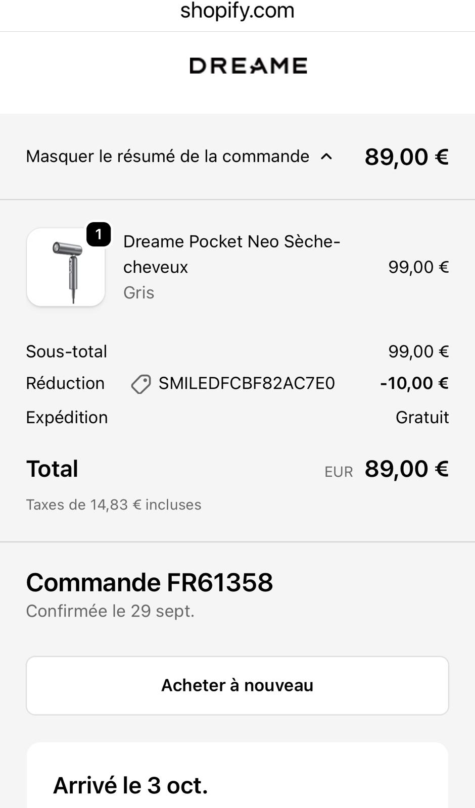Click the product name 'Dreame Pocket Neo Sèche-cheveux'
The width and height of the screenshot is (475, 808).
click(231, 254)
